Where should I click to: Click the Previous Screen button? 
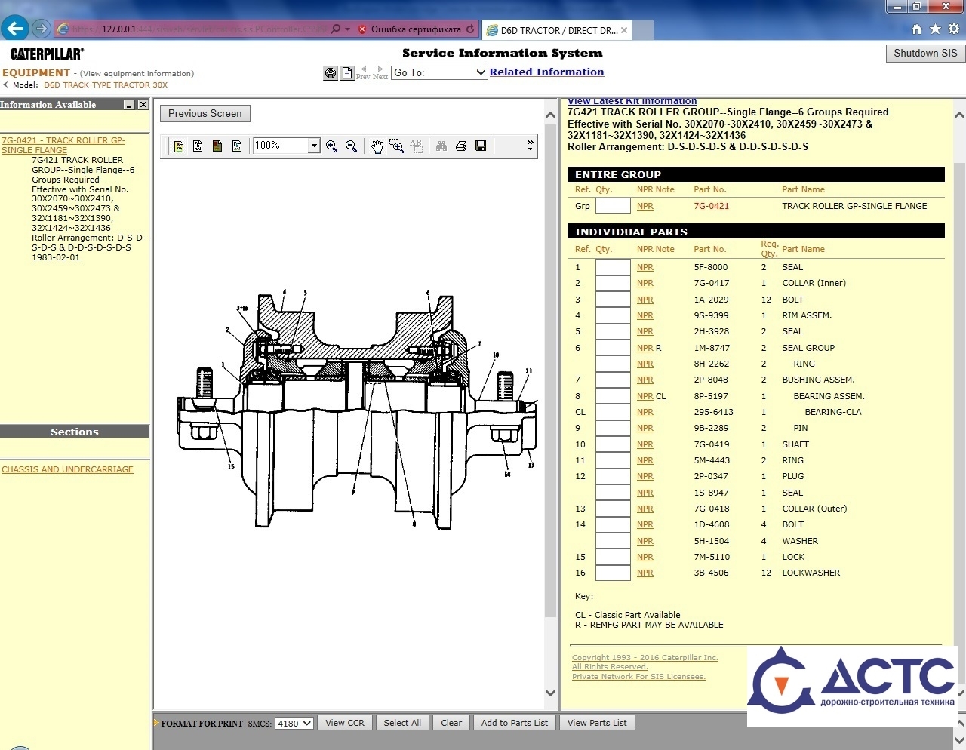pyautogui.click(x=205, y=114)
